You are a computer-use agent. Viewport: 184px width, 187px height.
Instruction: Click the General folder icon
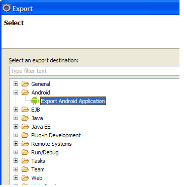point(25,83)
